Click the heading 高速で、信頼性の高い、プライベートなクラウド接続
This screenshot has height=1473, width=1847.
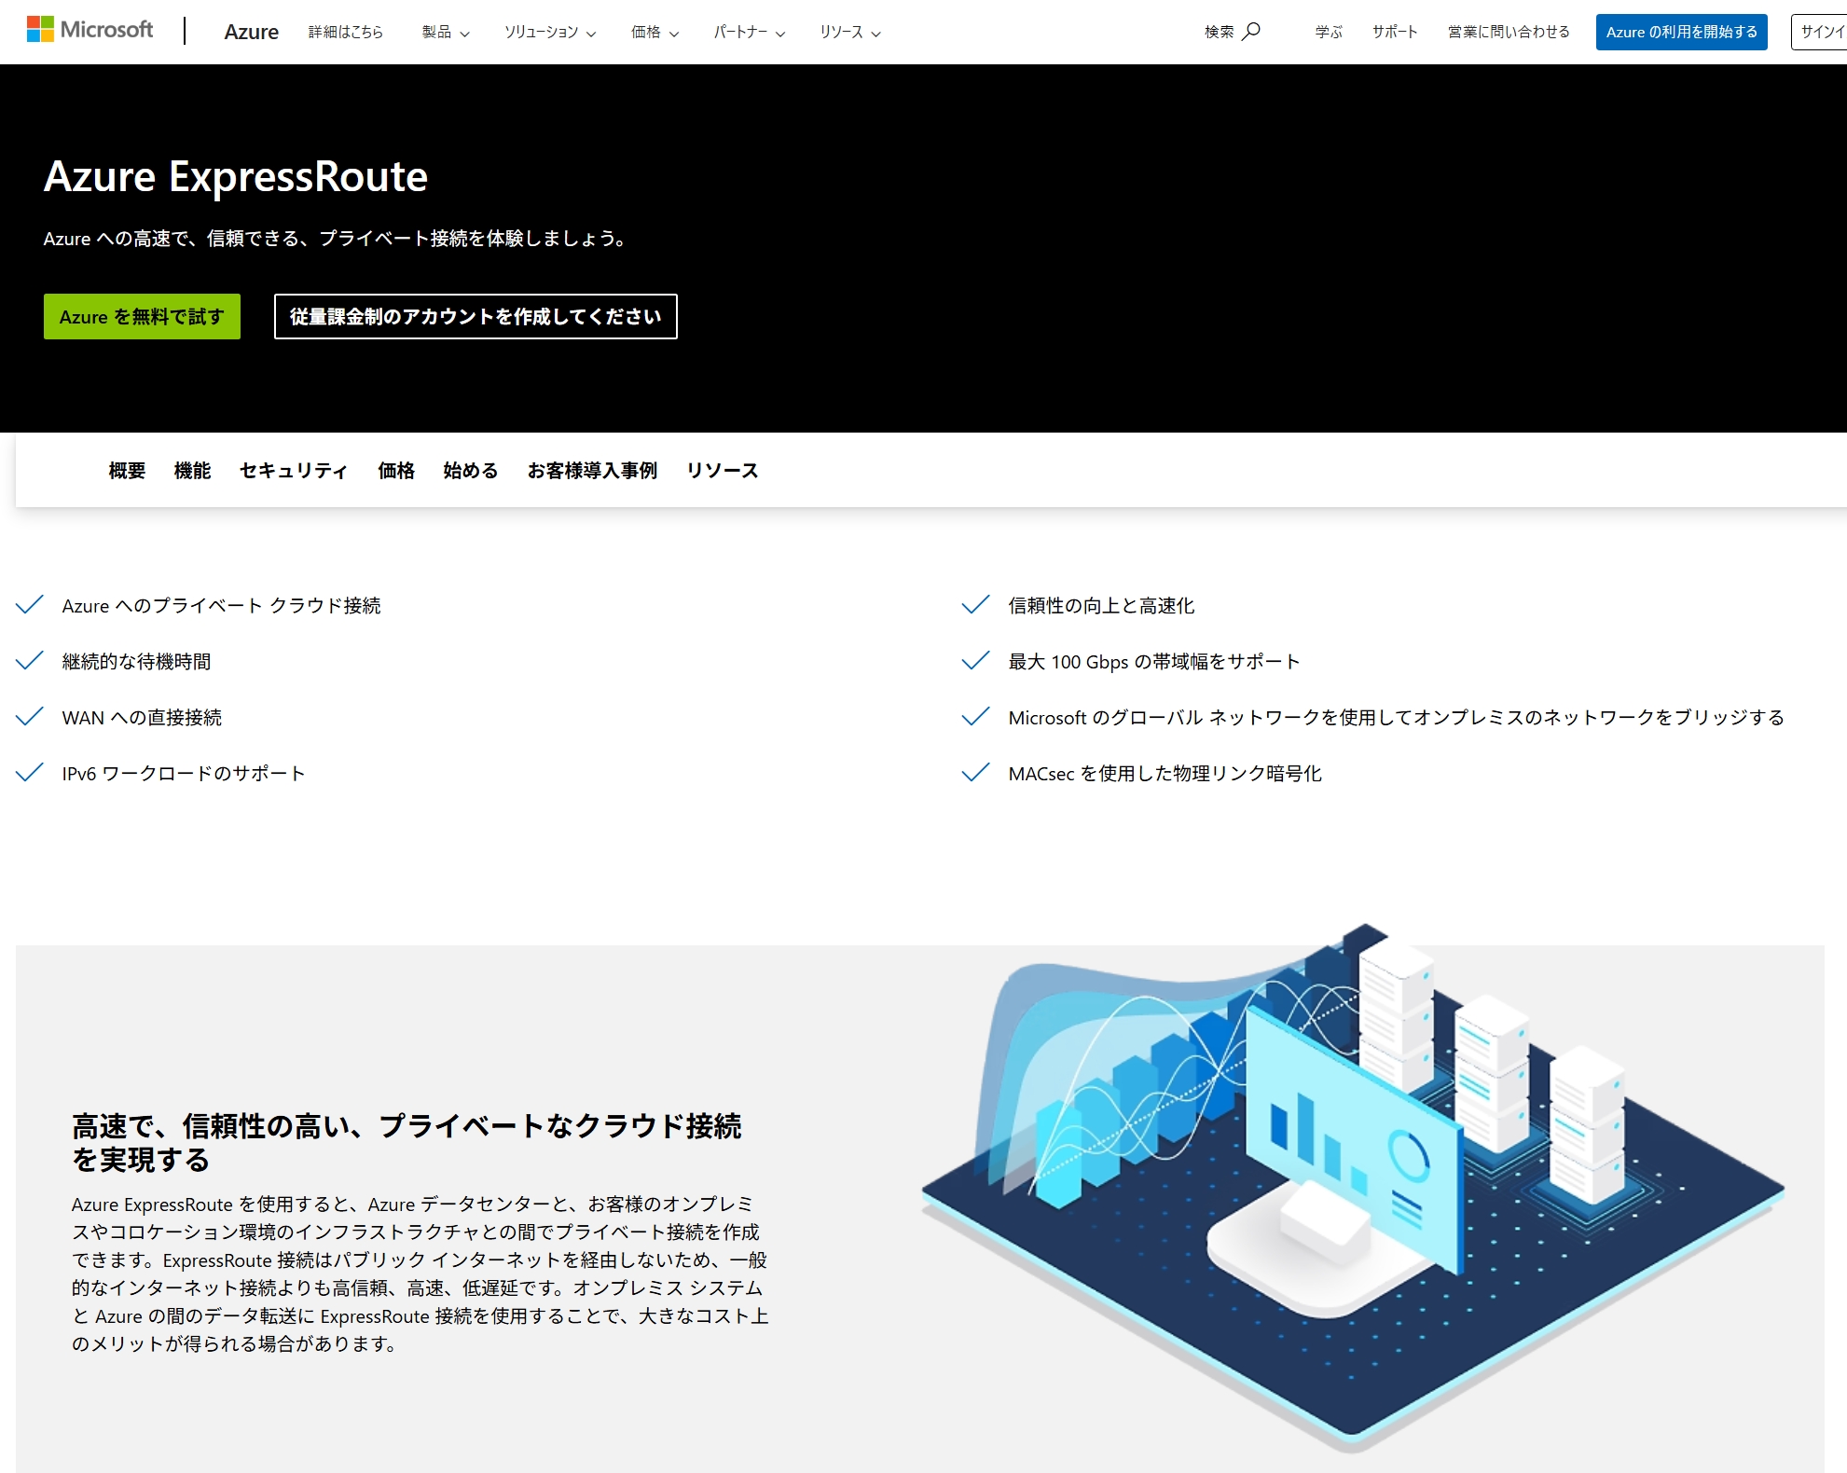click(407, 1142)
